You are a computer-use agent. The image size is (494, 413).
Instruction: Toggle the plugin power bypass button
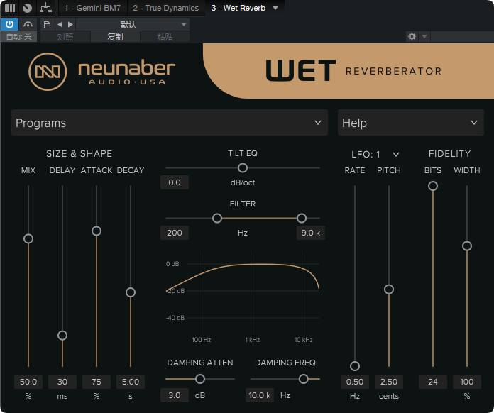point(9,25)
